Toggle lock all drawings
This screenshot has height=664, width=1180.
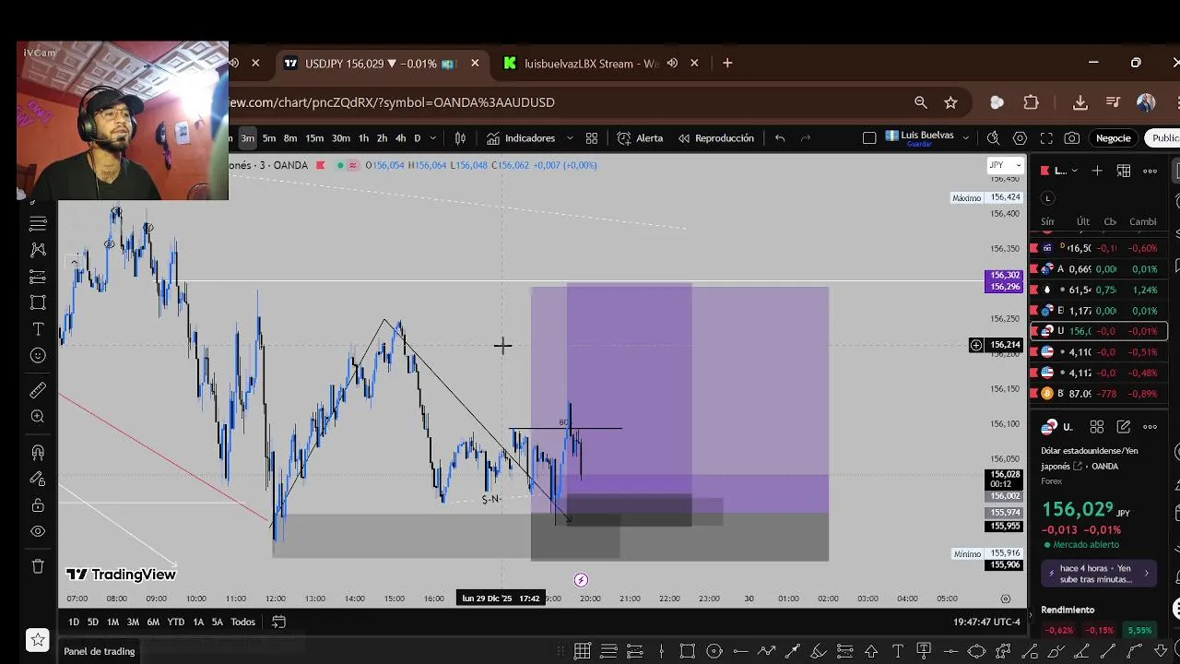tap(38, 505)
